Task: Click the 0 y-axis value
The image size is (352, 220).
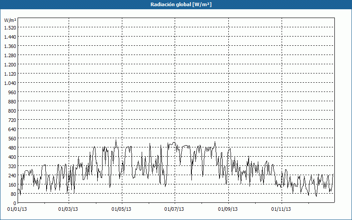Action: click(15, 203)
